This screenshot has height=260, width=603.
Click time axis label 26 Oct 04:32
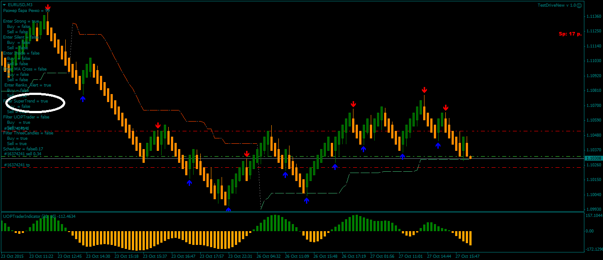pyautogui.click(x=269, y=256)
